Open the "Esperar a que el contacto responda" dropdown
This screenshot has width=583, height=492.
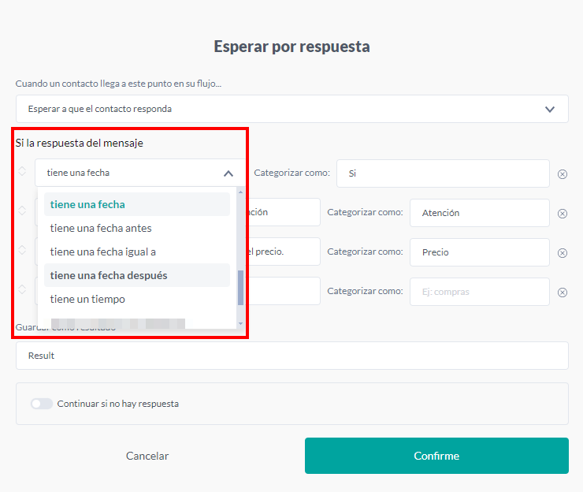pos(291,109)
